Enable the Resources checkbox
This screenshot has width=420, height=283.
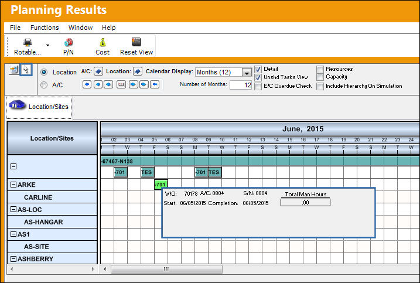(320, 69)
